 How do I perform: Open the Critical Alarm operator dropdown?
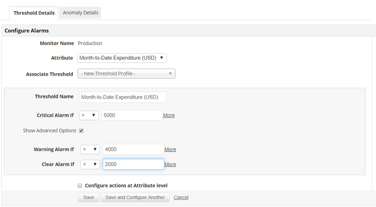(89, 115)
